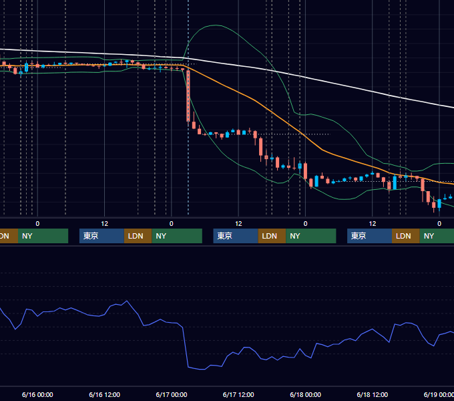
Task: Select the NY session block spanning 6/18 00:00
Action: 311,236
